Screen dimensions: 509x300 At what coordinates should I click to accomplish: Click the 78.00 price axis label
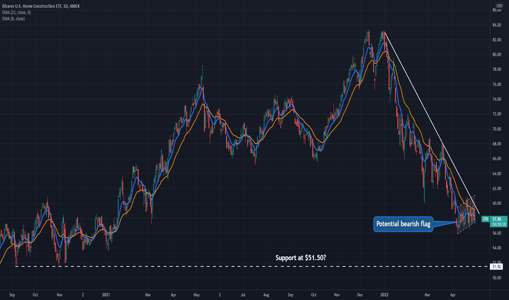click(x=496, y=69)
